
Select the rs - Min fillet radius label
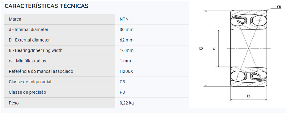tap(27, 61)
